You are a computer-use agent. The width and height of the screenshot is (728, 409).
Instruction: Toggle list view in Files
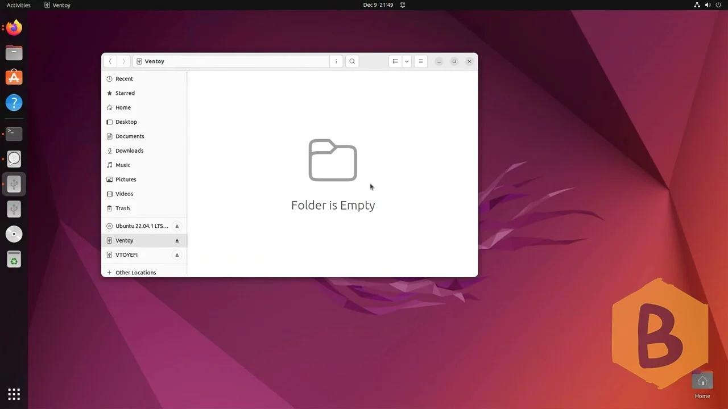click(x=395, y=61)
